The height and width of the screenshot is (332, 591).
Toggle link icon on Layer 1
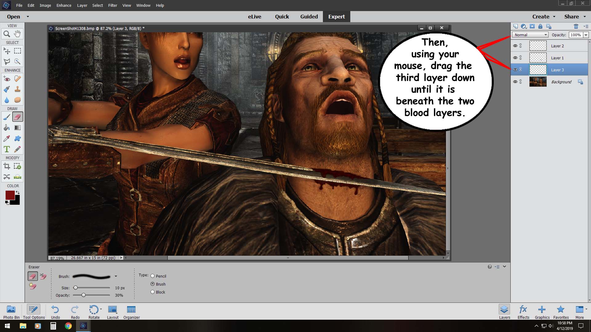point(521,58)
